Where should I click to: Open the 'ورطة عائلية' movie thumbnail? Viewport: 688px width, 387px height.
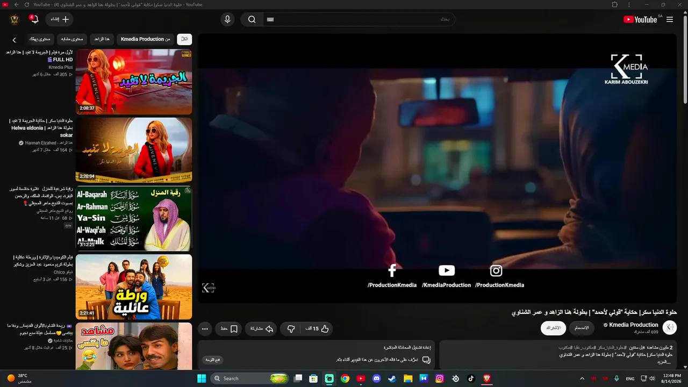pos(134,286)
